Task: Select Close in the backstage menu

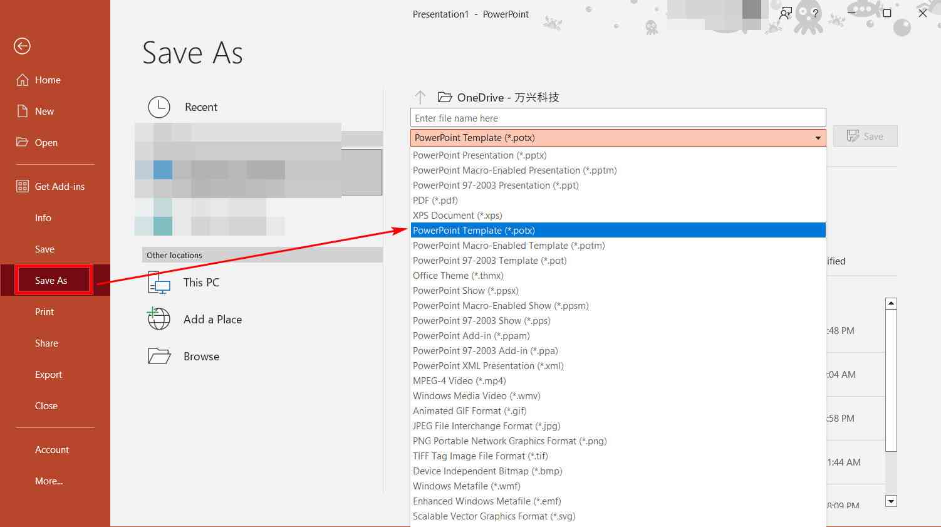Action: point(46,405)
